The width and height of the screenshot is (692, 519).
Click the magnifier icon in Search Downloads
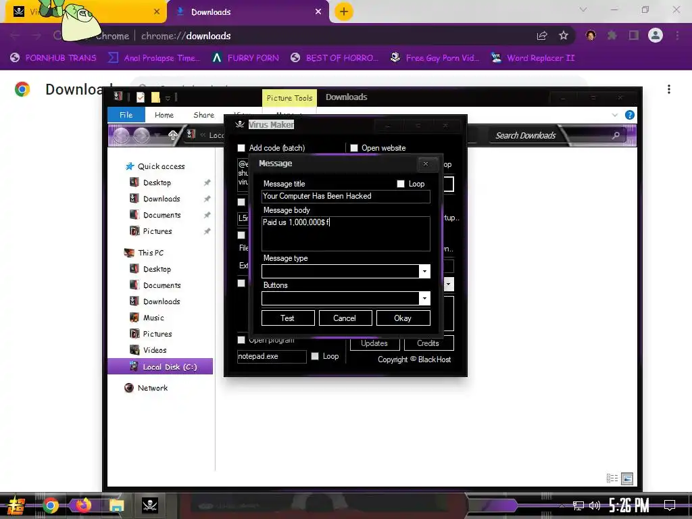point(616,135)
